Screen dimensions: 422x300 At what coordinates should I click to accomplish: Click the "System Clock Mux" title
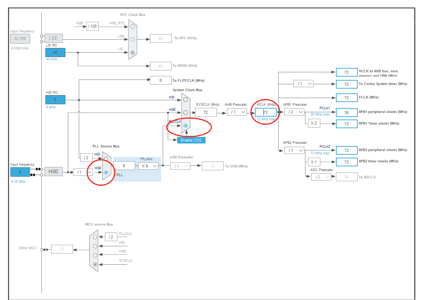pyautogui.click(x=188, y=90)
